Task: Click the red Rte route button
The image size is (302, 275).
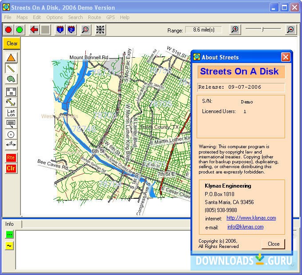Action: tap(11, 158)
